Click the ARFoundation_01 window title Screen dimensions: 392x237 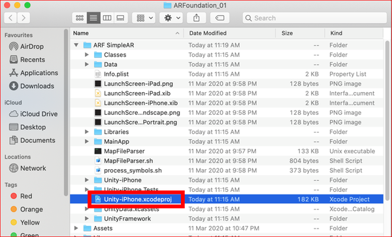tap(200, 5)
